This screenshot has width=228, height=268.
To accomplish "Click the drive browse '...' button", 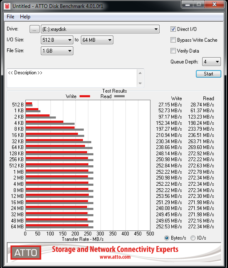I will pos(35,29).
